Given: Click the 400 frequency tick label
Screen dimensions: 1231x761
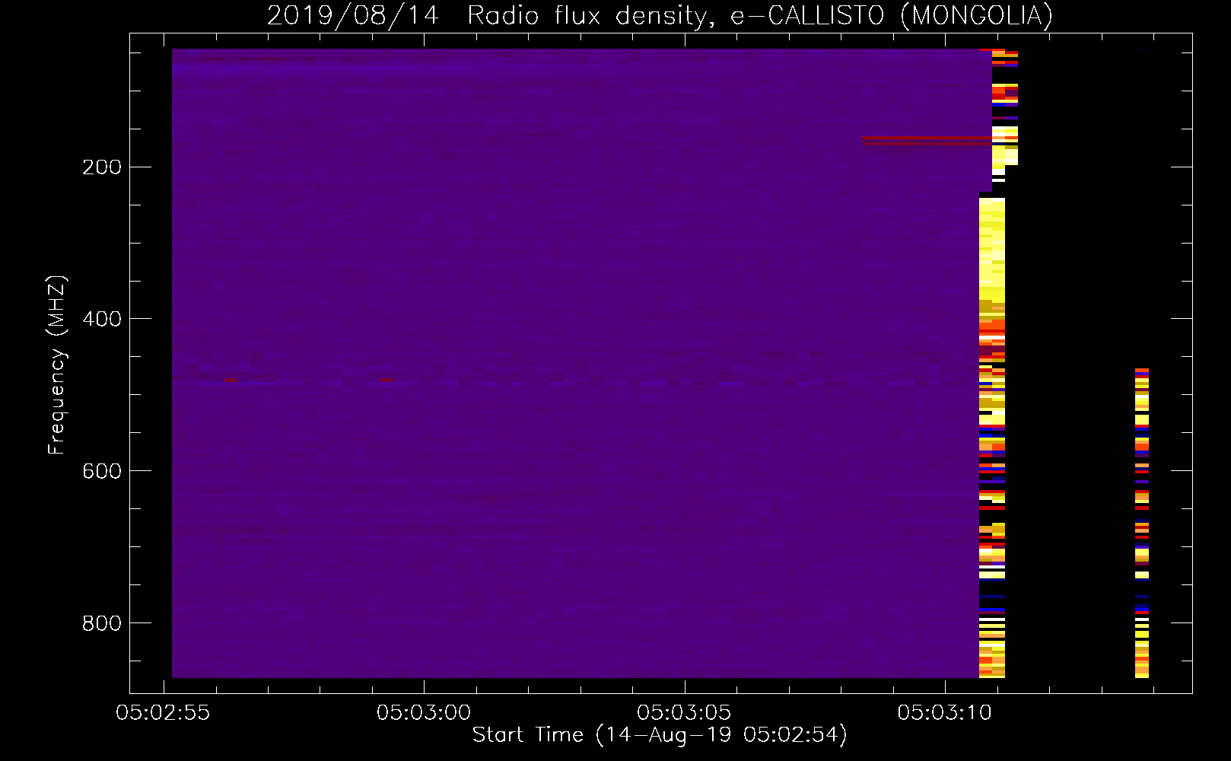Looking at the screenshot, I should [x=102, y=319].
